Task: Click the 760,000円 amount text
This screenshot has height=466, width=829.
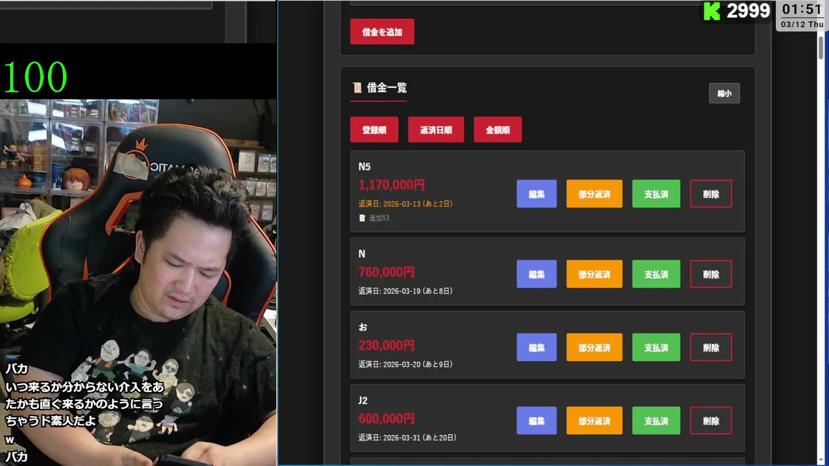Action: pyautogui.click(x=386, y=272)
